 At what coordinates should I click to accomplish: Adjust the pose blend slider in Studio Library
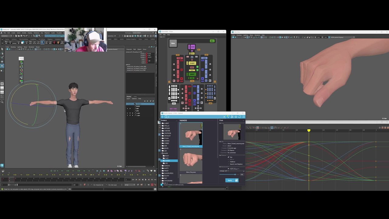click(x=230, y=175)
